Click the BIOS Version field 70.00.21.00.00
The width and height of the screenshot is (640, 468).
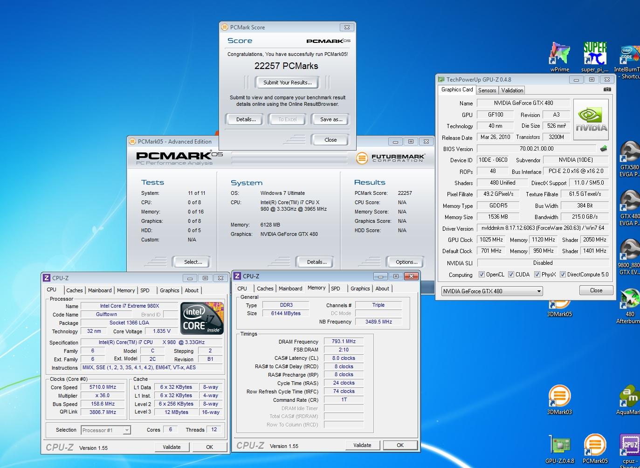coord(537,149)
